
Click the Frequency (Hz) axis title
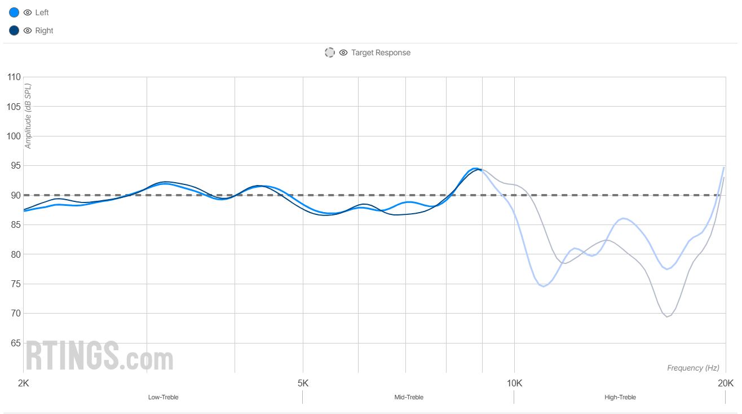tap(693, 368)
